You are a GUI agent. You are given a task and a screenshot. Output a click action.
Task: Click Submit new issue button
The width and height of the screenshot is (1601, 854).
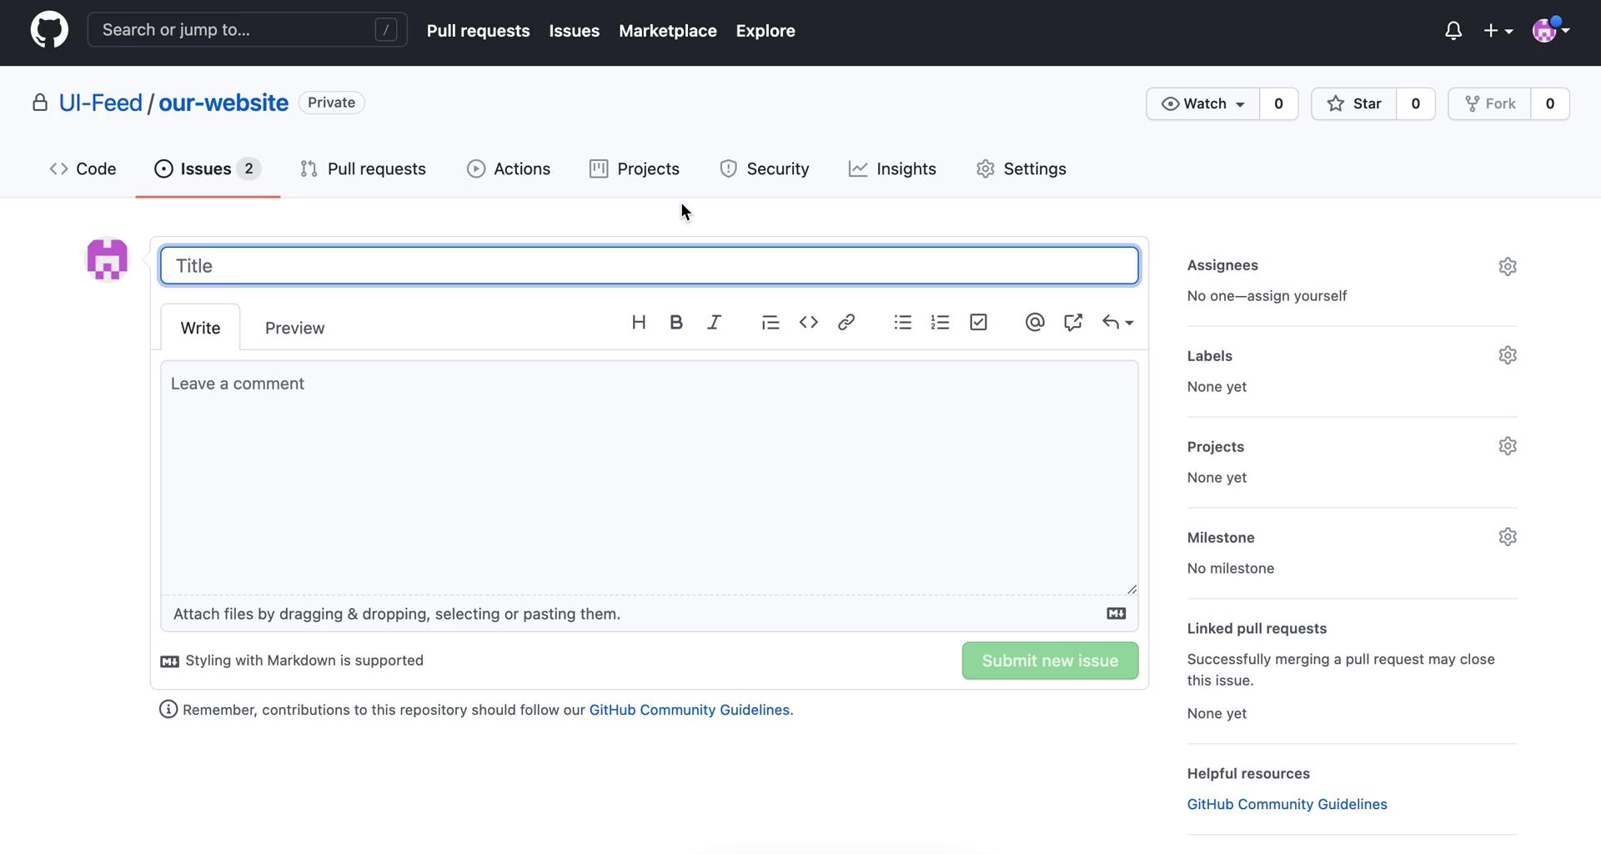(1050, 661)
